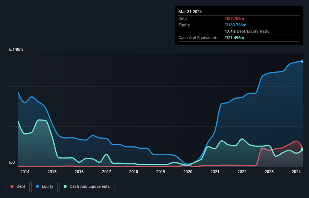Click the 2024 x-axis label
Viewport: 309px width, 198px height.
tap(296, 172)
